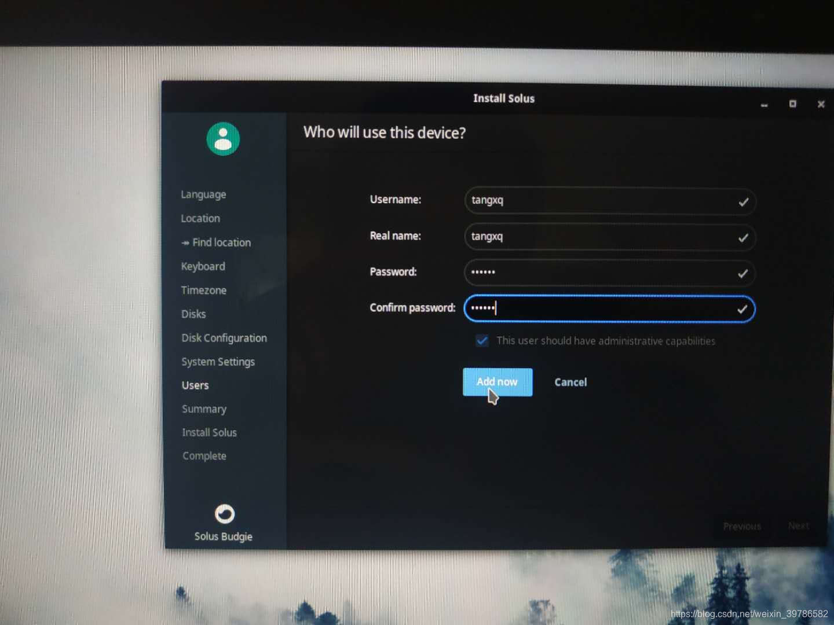834x625 pixels.
Task: Click 'This user should have administrative capabilities' text
Action: coord(606,341)
